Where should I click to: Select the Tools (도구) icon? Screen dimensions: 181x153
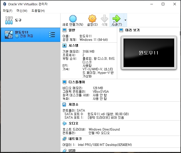coord(9,20)
